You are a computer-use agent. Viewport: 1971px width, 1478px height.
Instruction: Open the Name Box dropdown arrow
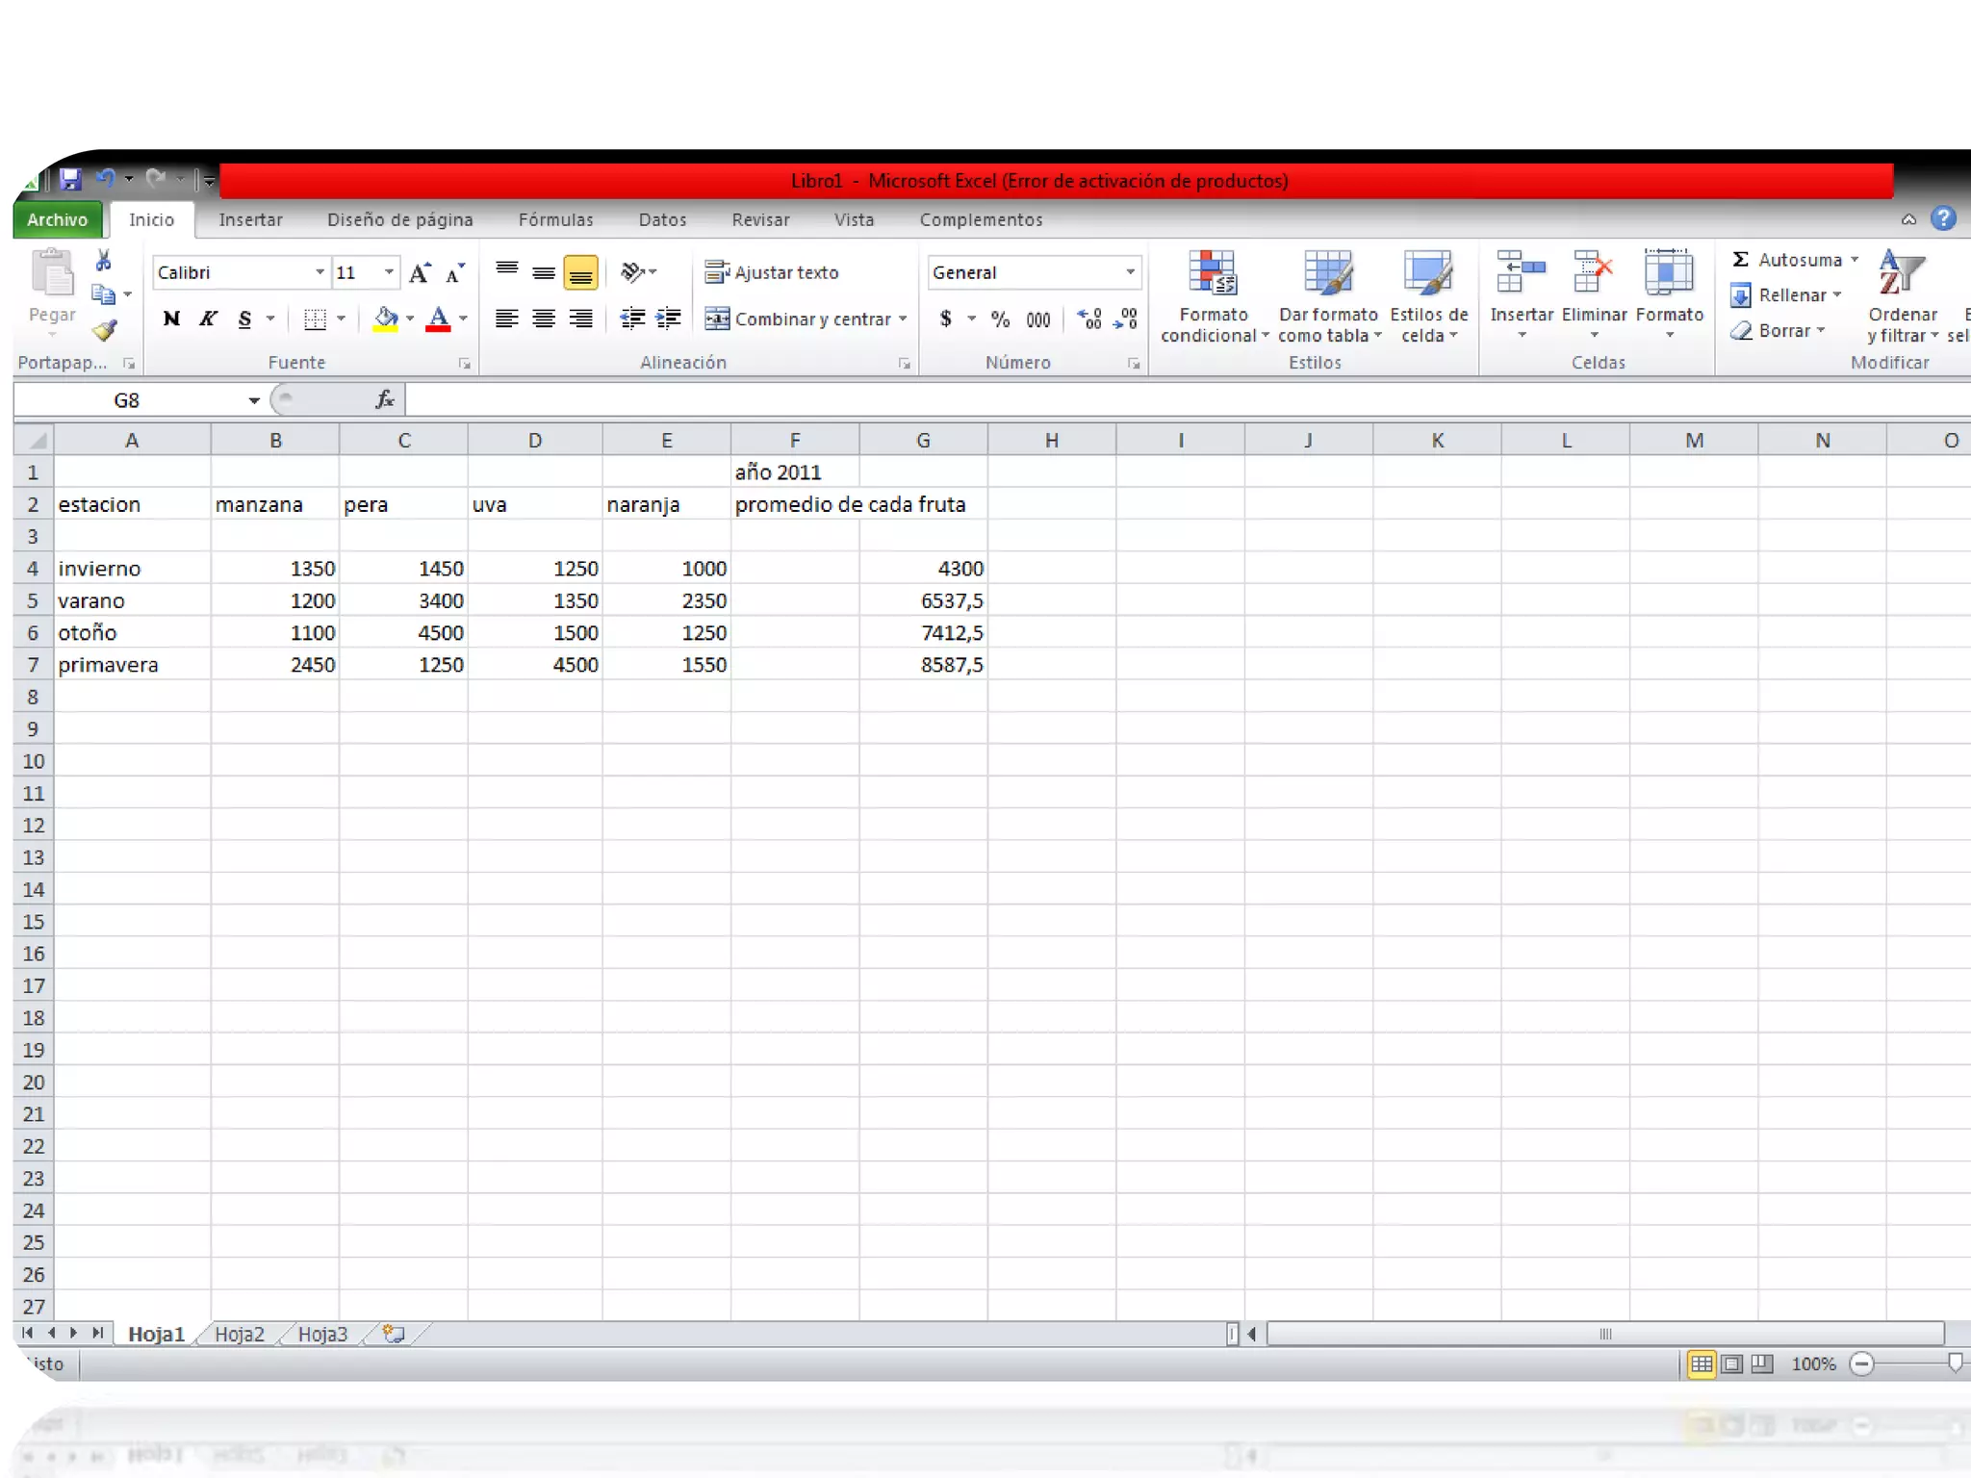tap(254, 400)
